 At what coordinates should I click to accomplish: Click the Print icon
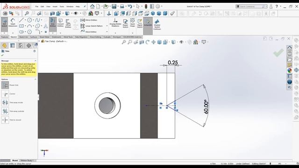click(x=122, y=7)
